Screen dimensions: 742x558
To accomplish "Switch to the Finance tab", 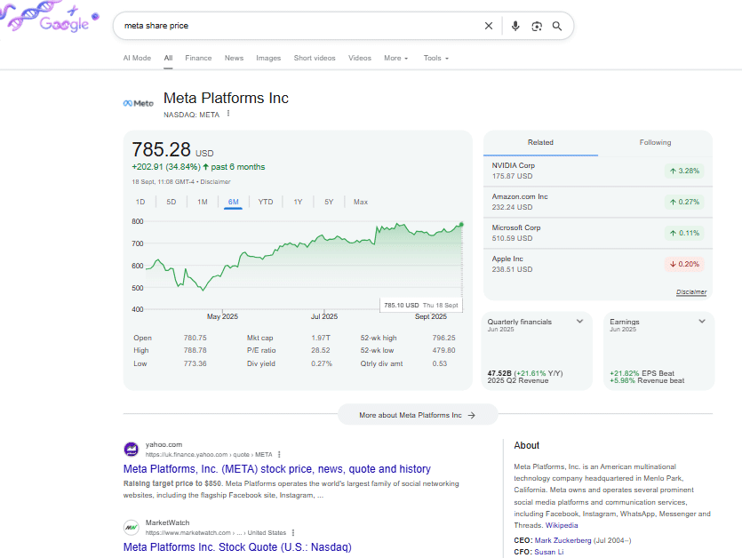I will (198, 58).
